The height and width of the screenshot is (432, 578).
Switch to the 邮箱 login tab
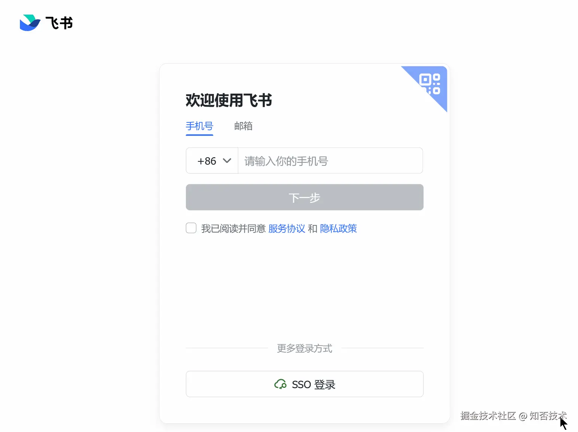243,126
